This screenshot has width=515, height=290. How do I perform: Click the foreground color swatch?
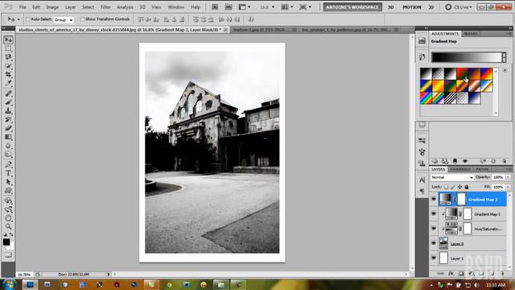[6, 242]
